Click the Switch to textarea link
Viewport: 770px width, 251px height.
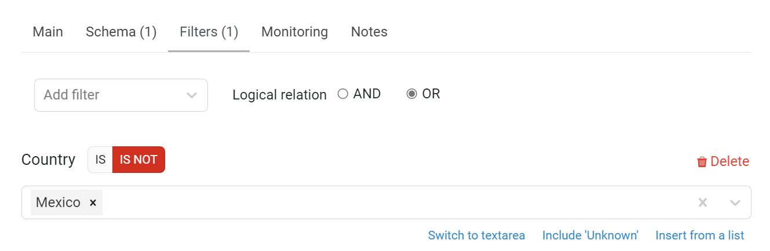click(476, 235)
